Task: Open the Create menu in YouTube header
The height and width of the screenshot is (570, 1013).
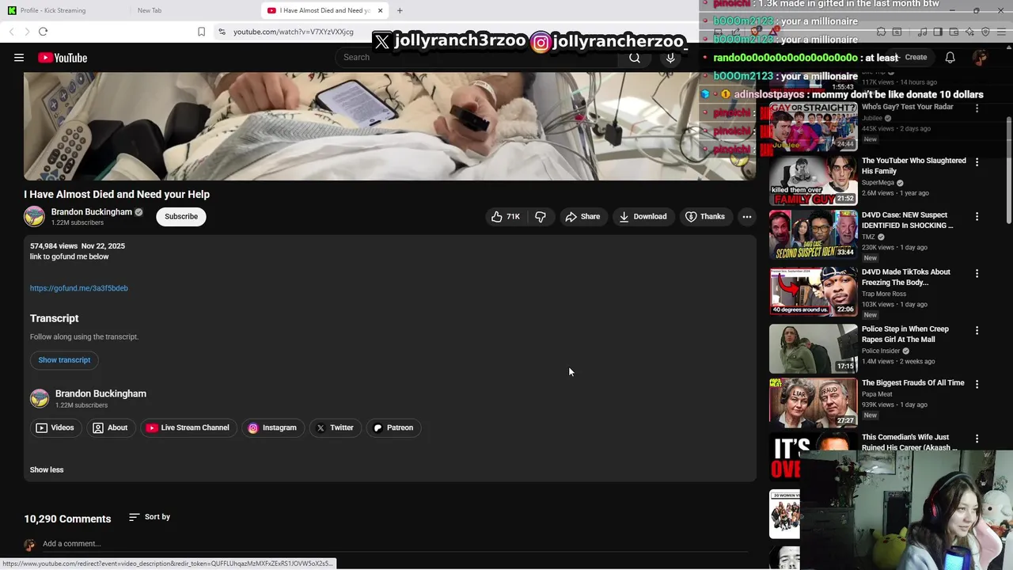Action: [x=910, y=57]
